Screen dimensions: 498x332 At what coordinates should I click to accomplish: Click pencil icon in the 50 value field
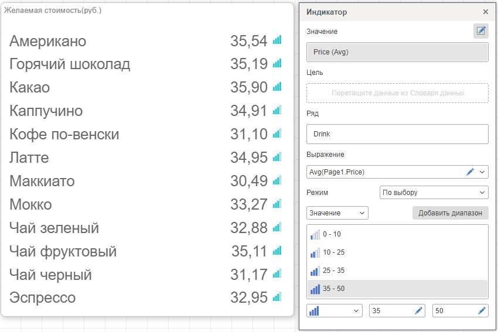point(482,311)
